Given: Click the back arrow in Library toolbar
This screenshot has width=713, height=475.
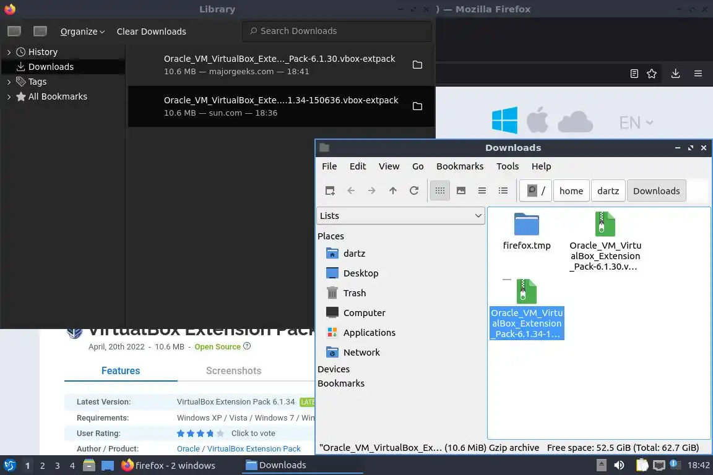Looking at the screenshot, I should [x=14, y=31].
